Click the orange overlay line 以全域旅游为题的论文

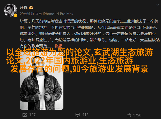50,52
